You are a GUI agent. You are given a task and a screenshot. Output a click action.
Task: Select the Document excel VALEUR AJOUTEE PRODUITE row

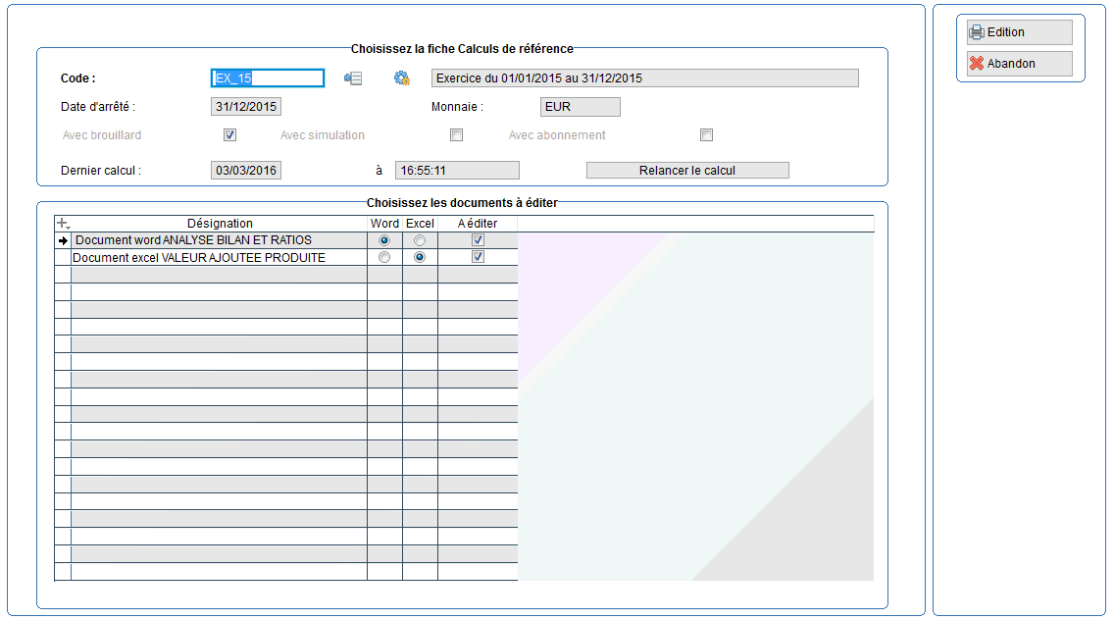tap(199, 257)
